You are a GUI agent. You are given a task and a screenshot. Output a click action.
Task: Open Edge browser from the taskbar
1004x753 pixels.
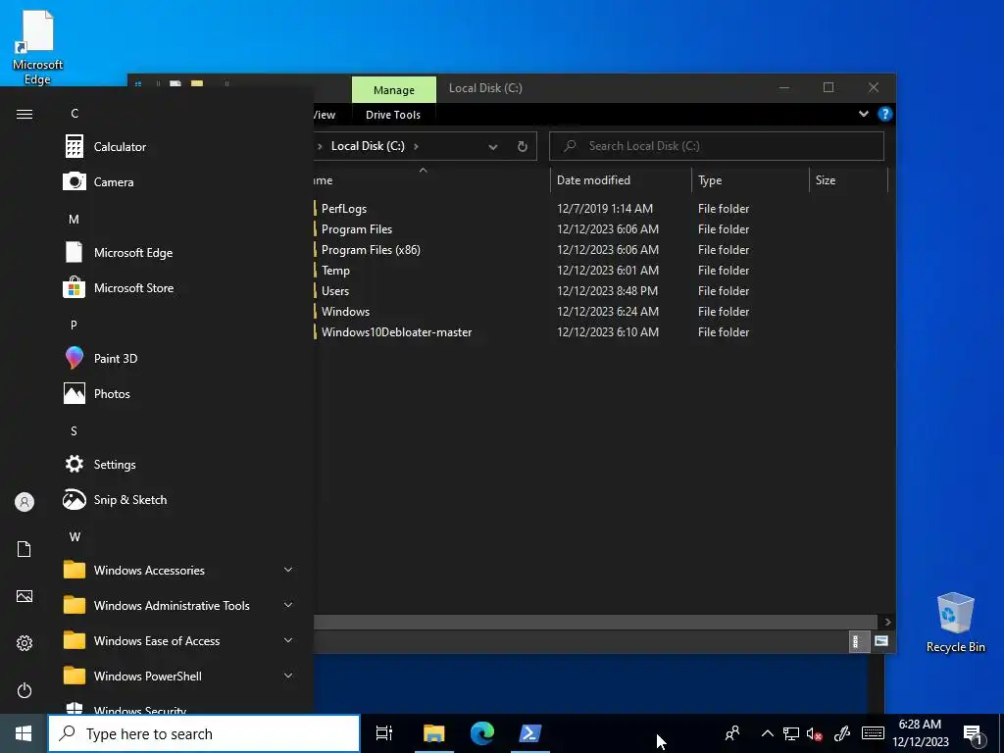click(x=482, y=733)
